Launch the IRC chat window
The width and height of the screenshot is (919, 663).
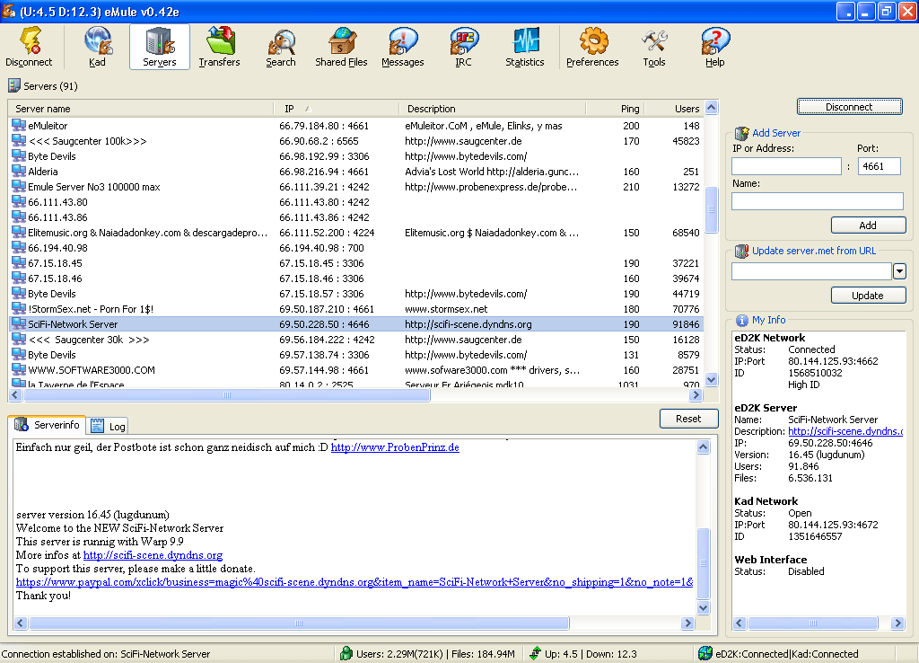pos(463,47)
